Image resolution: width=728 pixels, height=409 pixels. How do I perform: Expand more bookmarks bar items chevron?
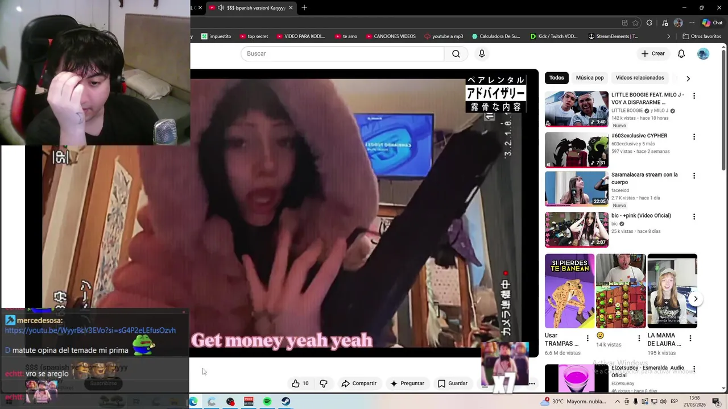pyautogui.click(x=669, y=36)
